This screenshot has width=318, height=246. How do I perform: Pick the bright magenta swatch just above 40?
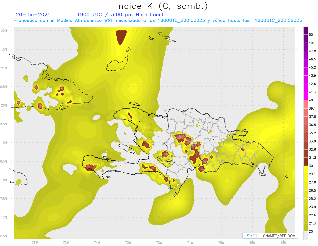point(306,96)
